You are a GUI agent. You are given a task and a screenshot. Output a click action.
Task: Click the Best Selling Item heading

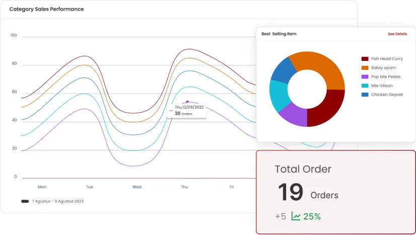pyautogui.click(x=279, y=34)
